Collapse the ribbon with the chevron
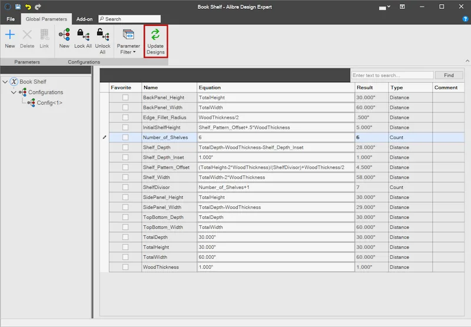Viewport: 471px width, 327px height. pyautogui.click(x=467, y=61)
